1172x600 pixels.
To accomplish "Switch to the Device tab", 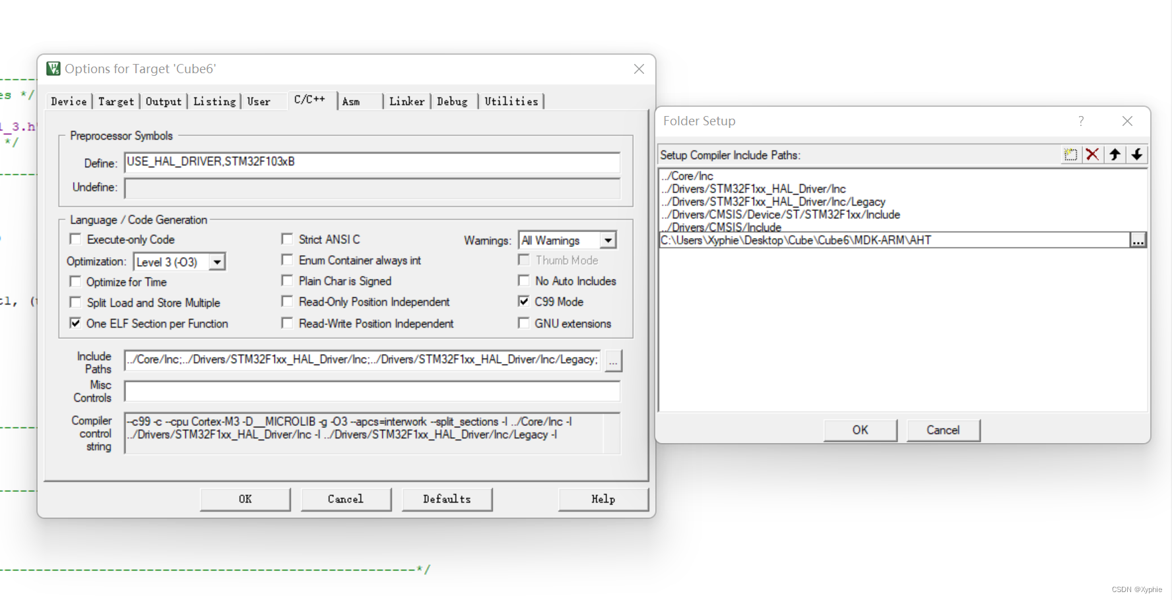I will (69, 102).
